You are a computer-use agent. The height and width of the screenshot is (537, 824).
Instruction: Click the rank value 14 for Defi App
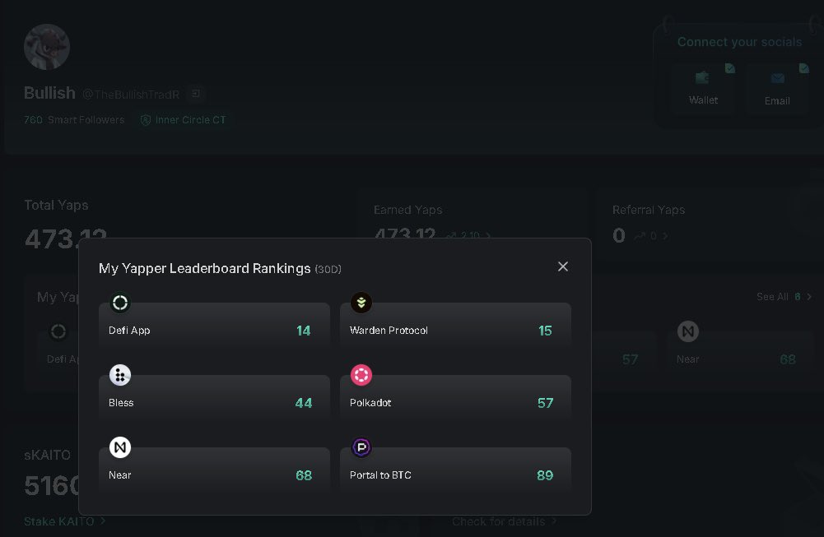coord(303,331)
